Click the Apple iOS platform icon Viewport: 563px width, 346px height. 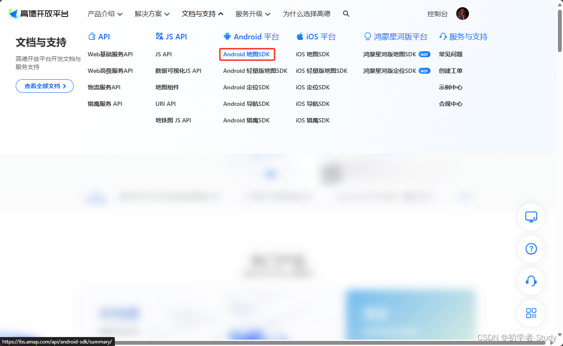point(300,36)
